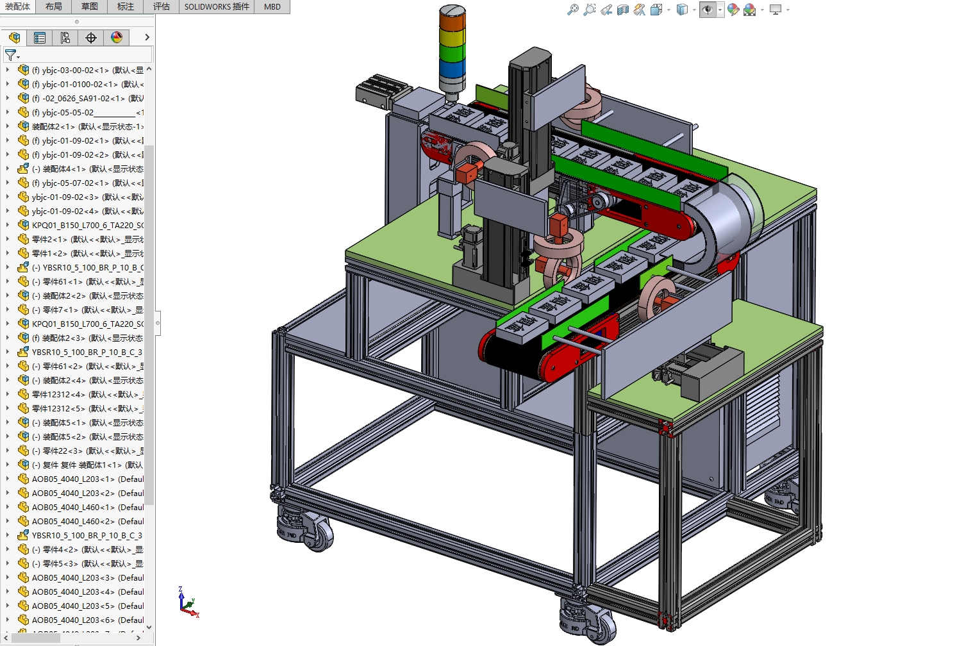The image size is (955, 646).
Task: Expand the 装配体2<1> tree node
Action: coord(8,126)
